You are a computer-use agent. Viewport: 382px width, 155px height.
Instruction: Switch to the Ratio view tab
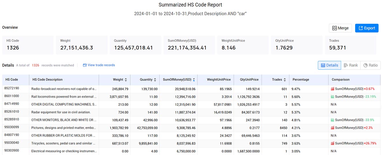click(x=370, y=65)
